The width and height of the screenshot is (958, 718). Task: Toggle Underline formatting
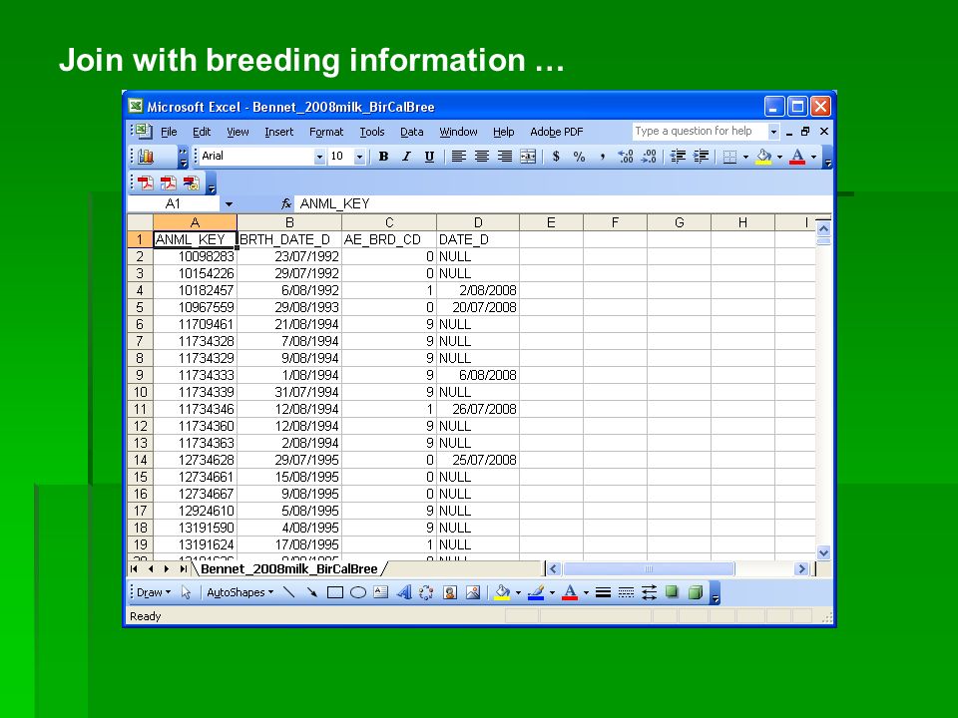pyautogui.click(x=429, y=157)
